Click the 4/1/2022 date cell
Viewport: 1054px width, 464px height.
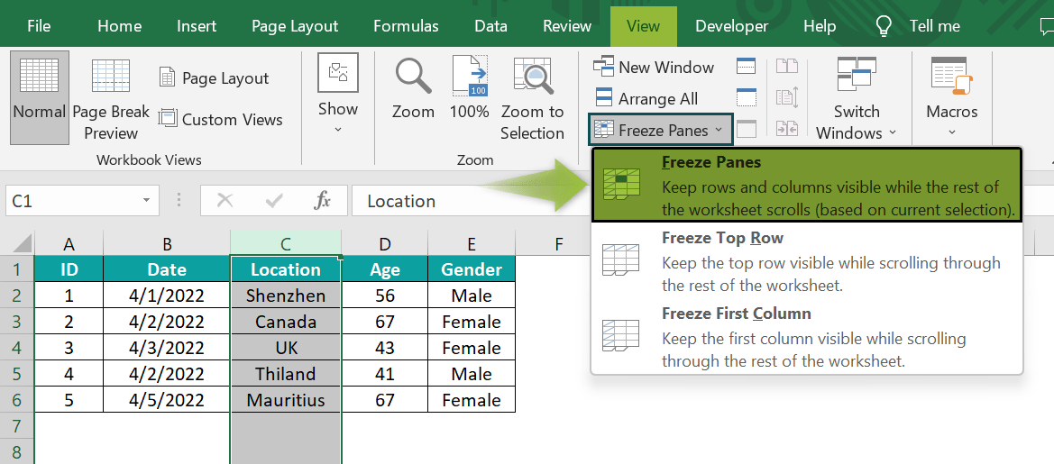click(167, 296)
